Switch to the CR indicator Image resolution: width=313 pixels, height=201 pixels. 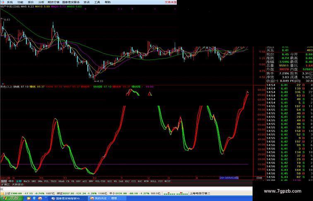(67, 181)
